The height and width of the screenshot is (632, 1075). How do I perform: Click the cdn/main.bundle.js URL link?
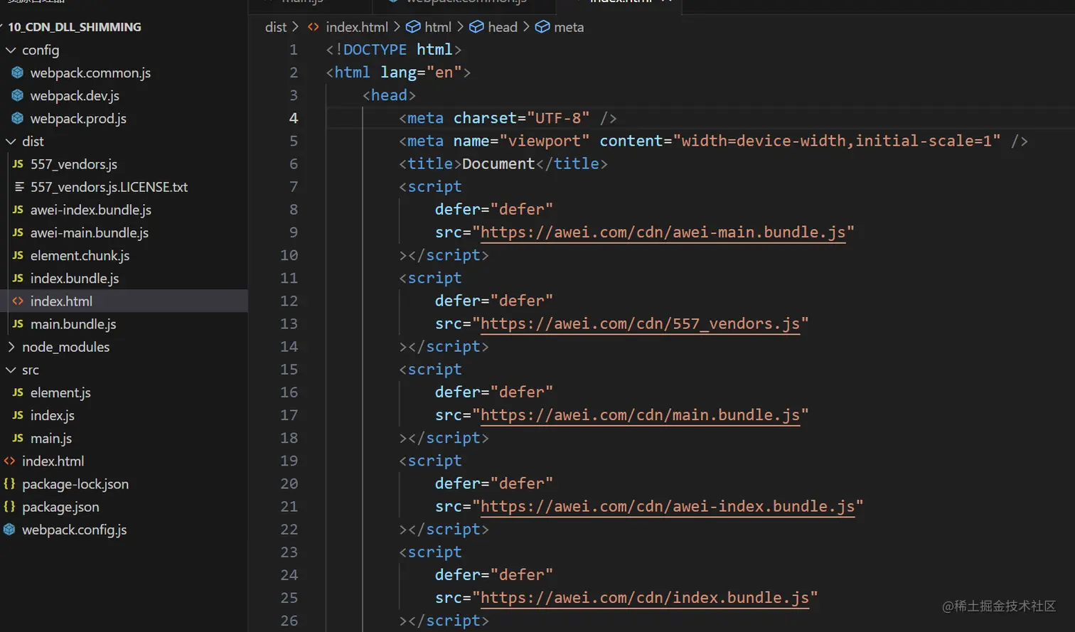[x=640, y=415]
